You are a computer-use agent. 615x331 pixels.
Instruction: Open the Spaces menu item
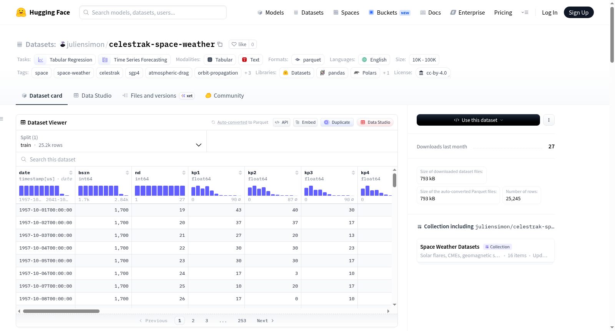click(x=346, y=12)
